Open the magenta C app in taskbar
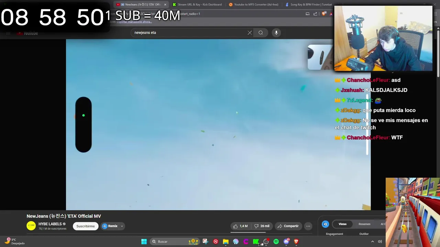This screenshot has height=247, width=440. click(246, 242)
